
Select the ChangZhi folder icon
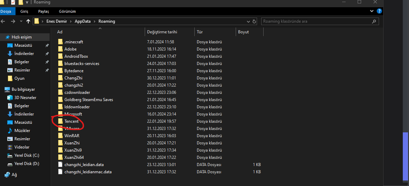(x=60, y=78)
